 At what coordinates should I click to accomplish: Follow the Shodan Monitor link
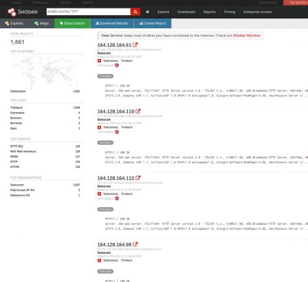246,35
